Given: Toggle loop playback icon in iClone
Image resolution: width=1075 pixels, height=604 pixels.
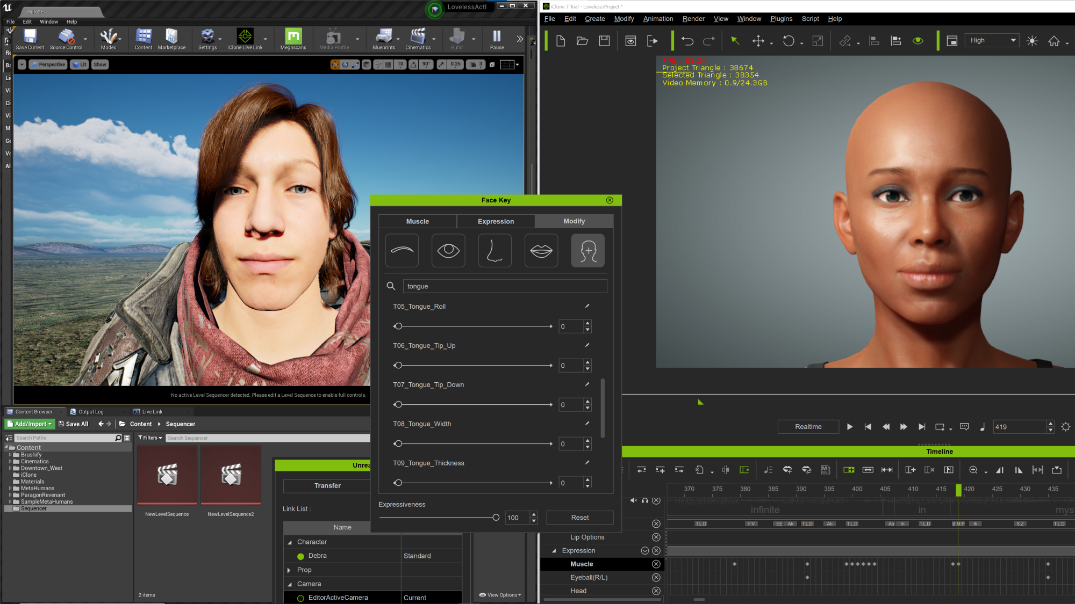Looking at the screenshot, I should (940, 427).
